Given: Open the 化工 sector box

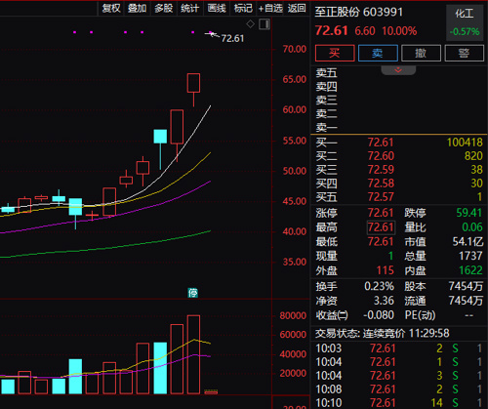Looking at the screenshot, I should (x=465, y=22).
